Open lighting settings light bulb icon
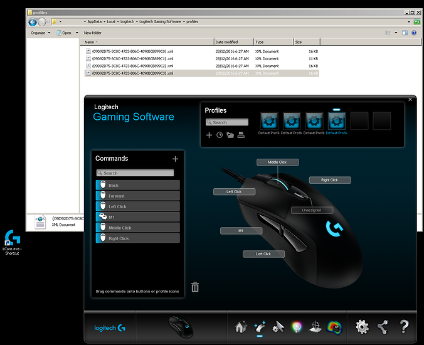The width and height of the screenshot is (424, 345). (x=297, y=326)
